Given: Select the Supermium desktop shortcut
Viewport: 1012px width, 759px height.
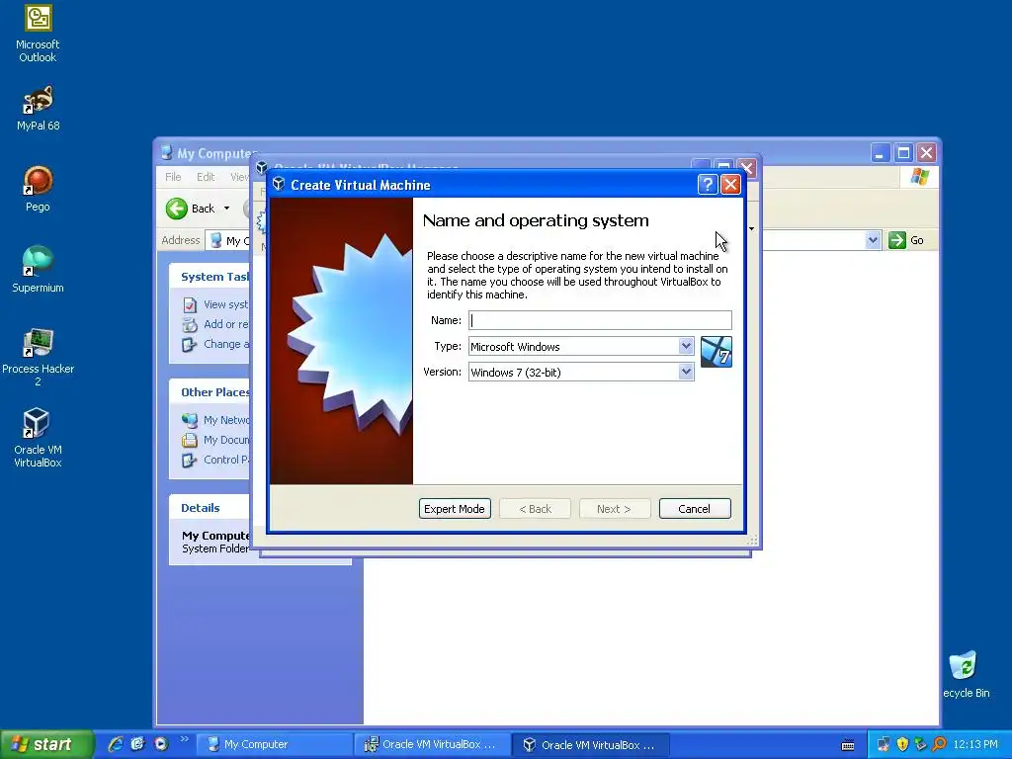Looking at the screenshot, I should point(38,270).
